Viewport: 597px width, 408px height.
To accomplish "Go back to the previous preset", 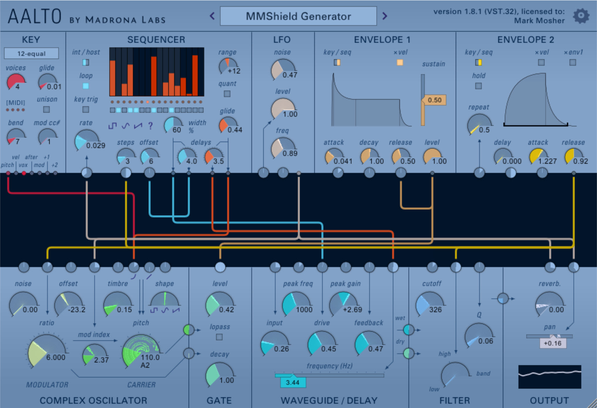I will point(212,16).
